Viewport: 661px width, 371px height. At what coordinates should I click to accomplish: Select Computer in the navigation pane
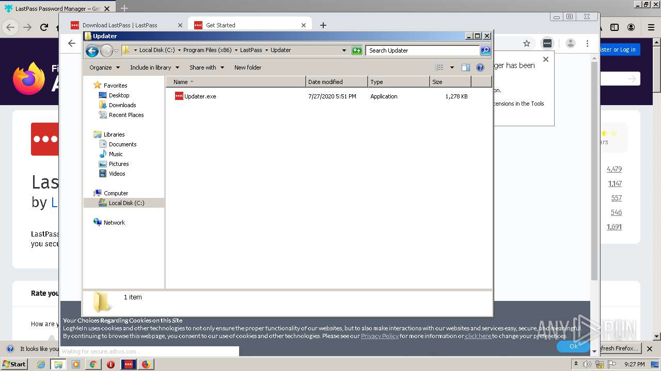(116, 193)
